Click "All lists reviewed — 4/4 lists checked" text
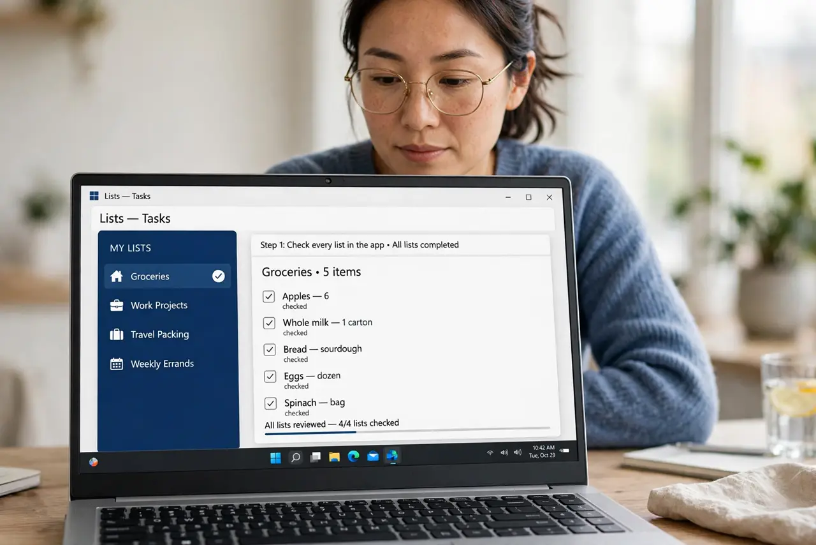Viewport: 816px width, 545px height. pos(332,424)
